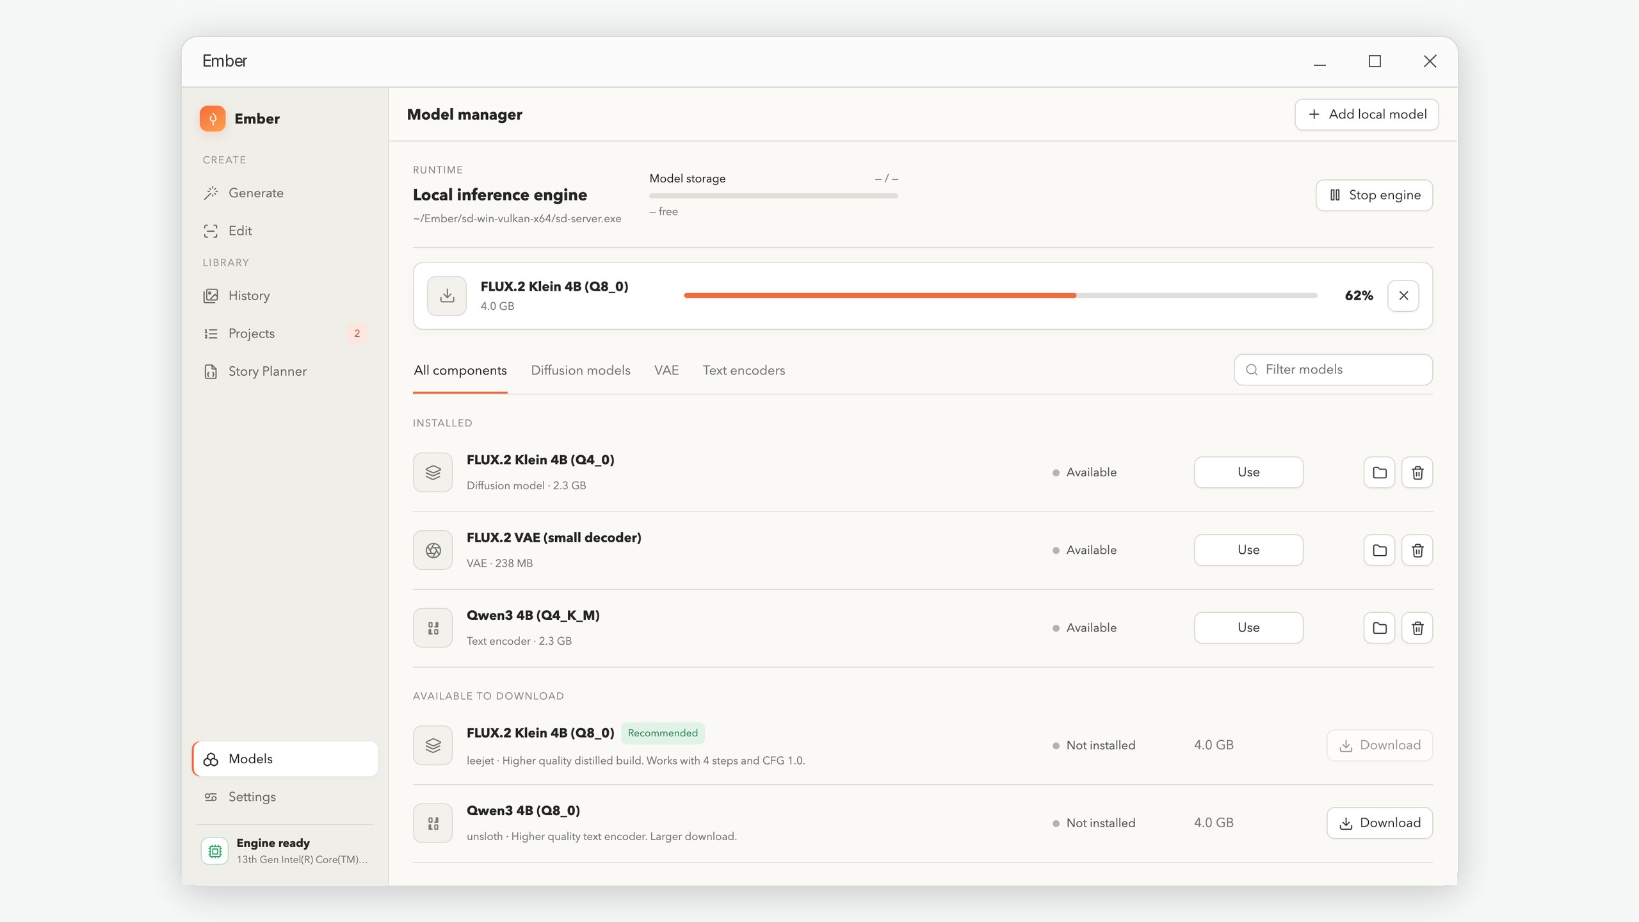Click the Engine ready chip icon
1639x922 pixels.
tap(214, 851)
